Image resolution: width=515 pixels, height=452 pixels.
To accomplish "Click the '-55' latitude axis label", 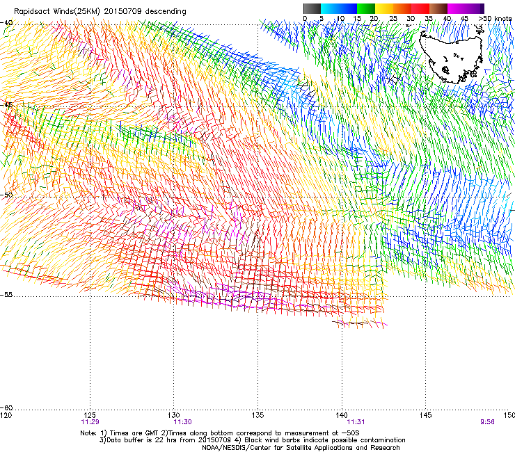I will (6, 294).
